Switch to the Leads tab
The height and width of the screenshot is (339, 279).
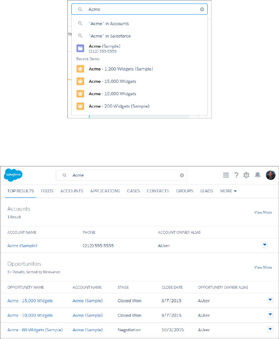(207, 191)
